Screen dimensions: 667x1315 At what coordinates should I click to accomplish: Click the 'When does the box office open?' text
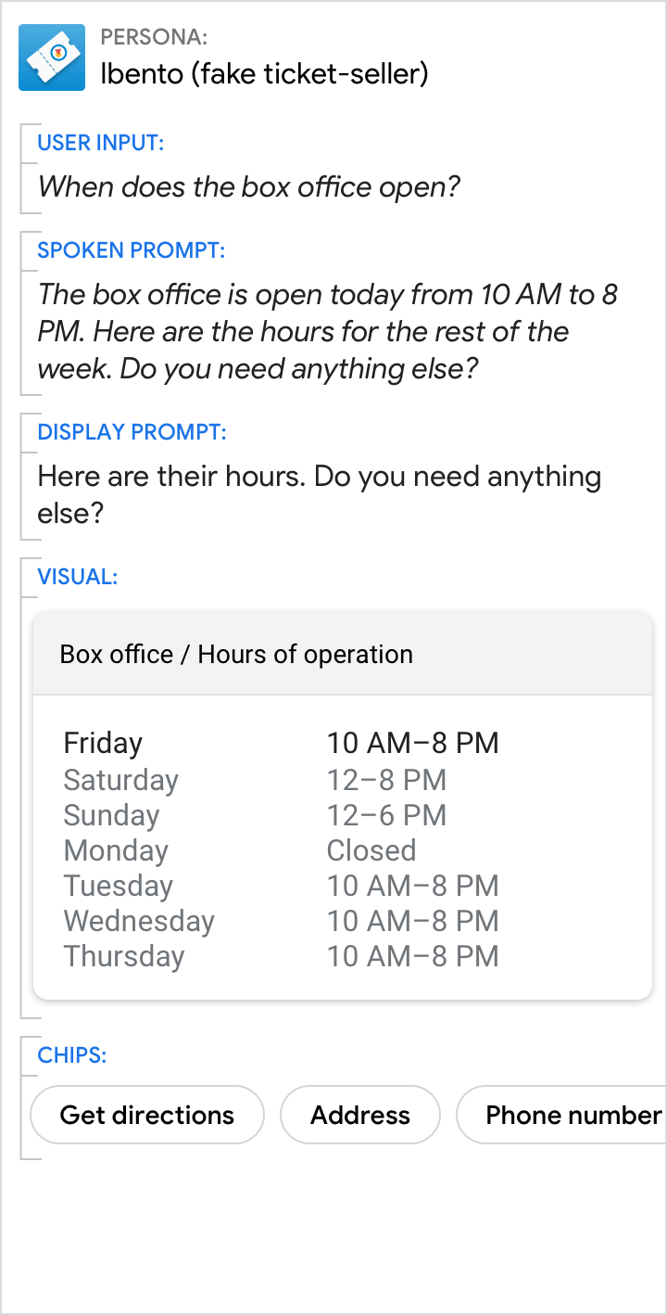coord(248,187)
